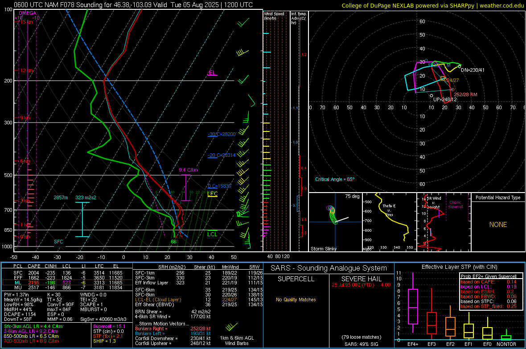This screenshot has height=349, width=526.
Task: Click the NONE hazard type text
Action: coord(498,225)
